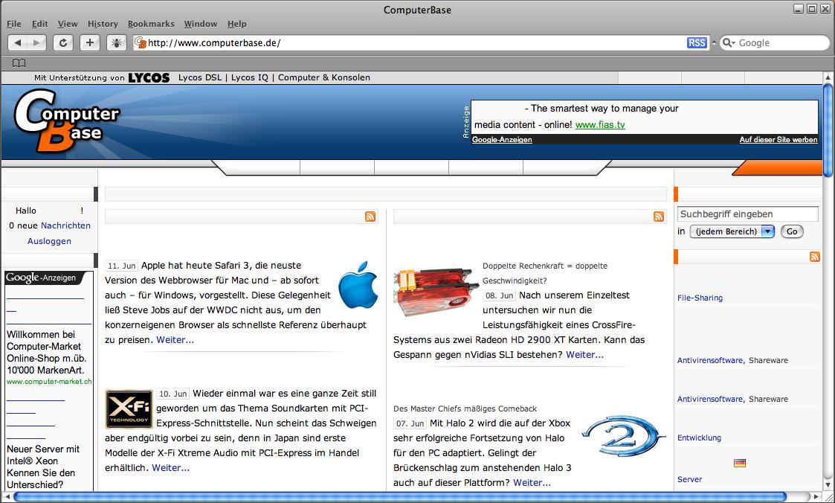Click the German flag icon in the sidebar

[x=740, y=463]
